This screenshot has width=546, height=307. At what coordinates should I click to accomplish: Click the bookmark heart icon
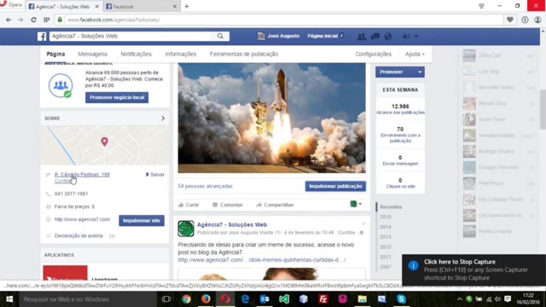coord(510,20)
